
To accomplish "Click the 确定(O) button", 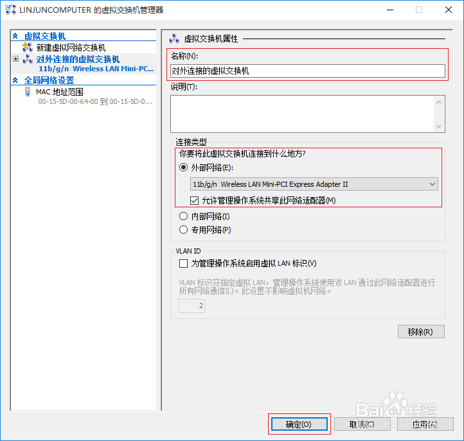I will coord(299,424).
